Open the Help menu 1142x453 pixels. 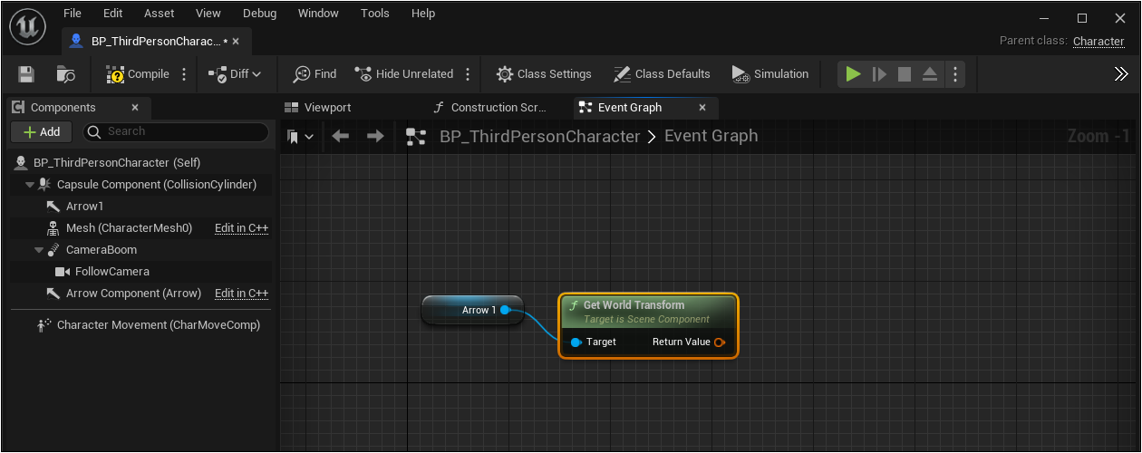click(423, 14)
